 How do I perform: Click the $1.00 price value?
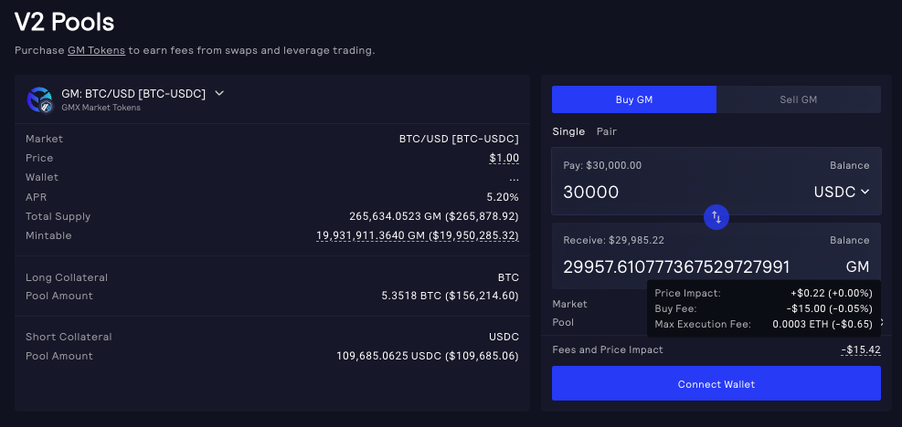pyautogui.click(x=504, y=158)
